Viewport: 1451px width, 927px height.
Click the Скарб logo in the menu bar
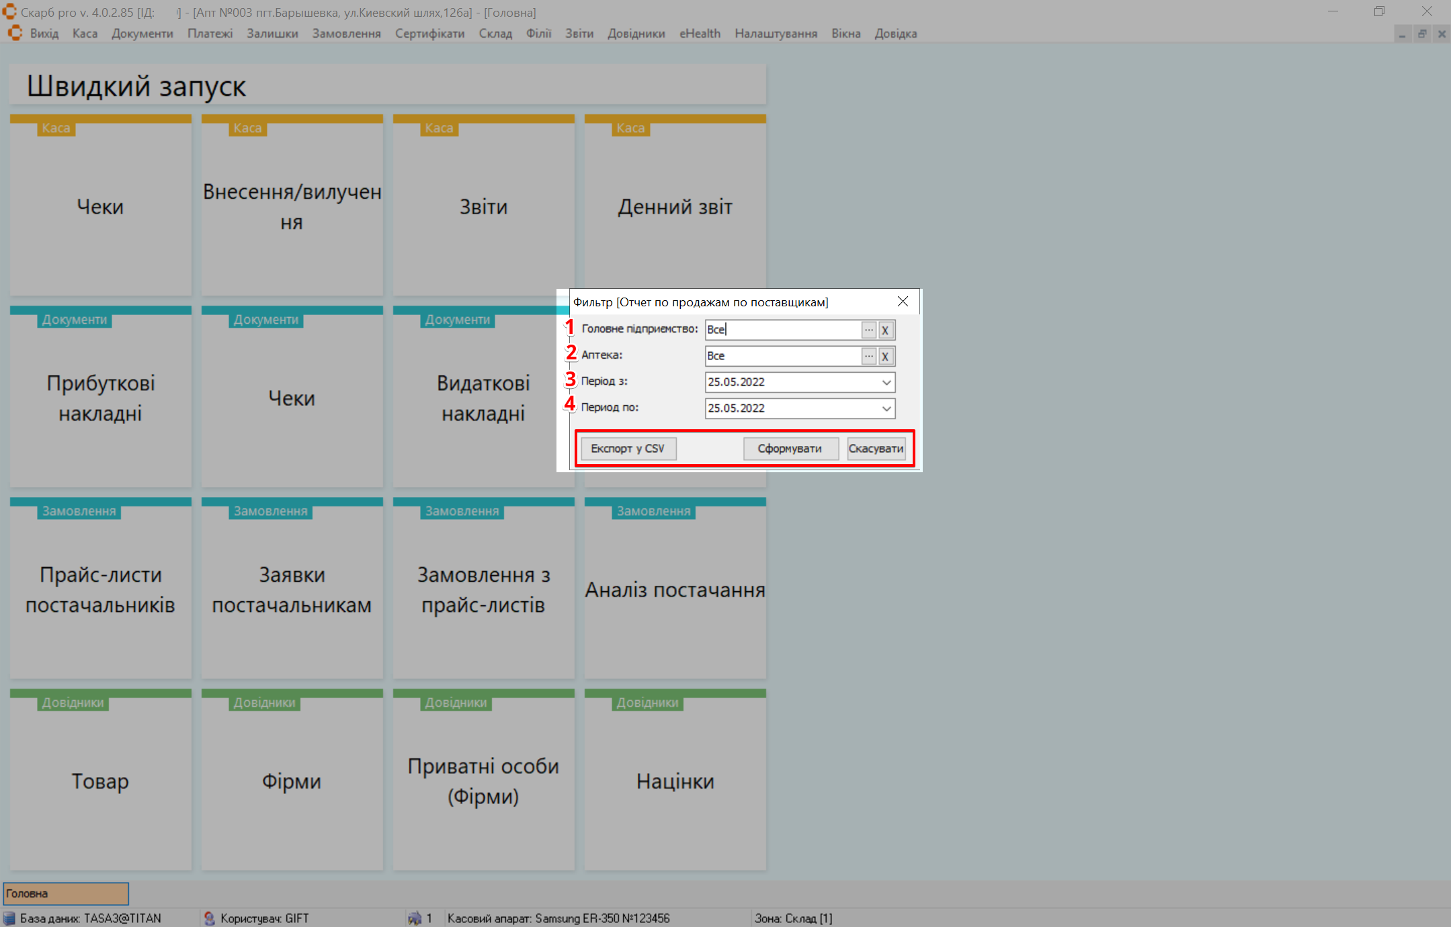pos(15,34)
